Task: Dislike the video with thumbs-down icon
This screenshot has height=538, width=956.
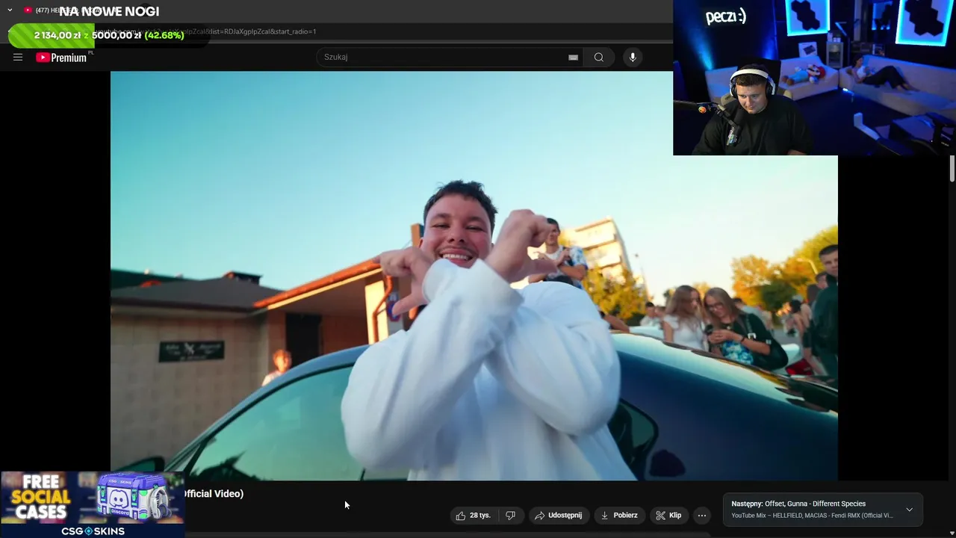Action: click(x=511, y=515)
